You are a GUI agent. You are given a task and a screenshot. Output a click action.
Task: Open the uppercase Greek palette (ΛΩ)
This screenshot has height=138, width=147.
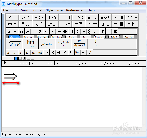132,17
